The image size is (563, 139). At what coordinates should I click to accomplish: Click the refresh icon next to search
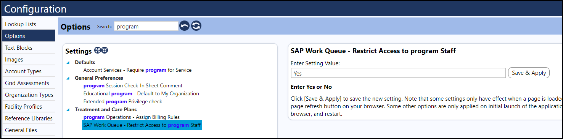(196, 26)
